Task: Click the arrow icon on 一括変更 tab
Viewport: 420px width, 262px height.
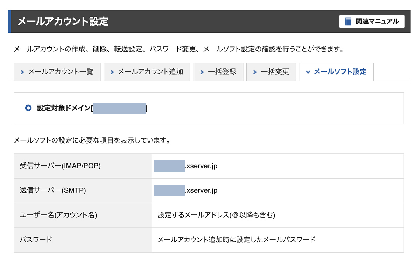Action: tap(255, 72)
